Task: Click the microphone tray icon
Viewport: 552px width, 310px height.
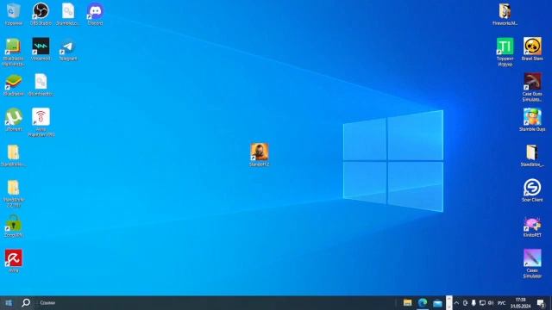Action: pos(474,303)
